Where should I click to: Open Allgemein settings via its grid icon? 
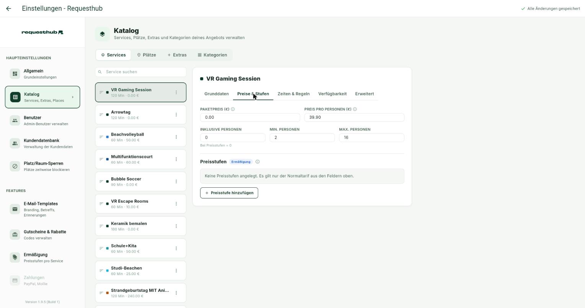click(x=15, y=74)
